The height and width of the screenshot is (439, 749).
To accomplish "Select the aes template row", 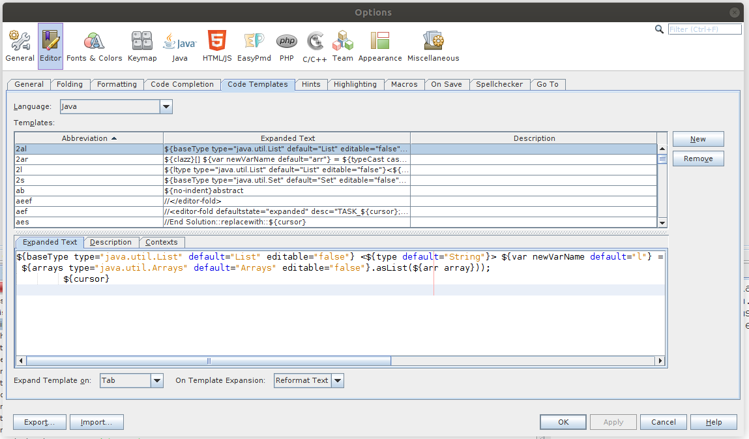I will (x=336, y=222).
